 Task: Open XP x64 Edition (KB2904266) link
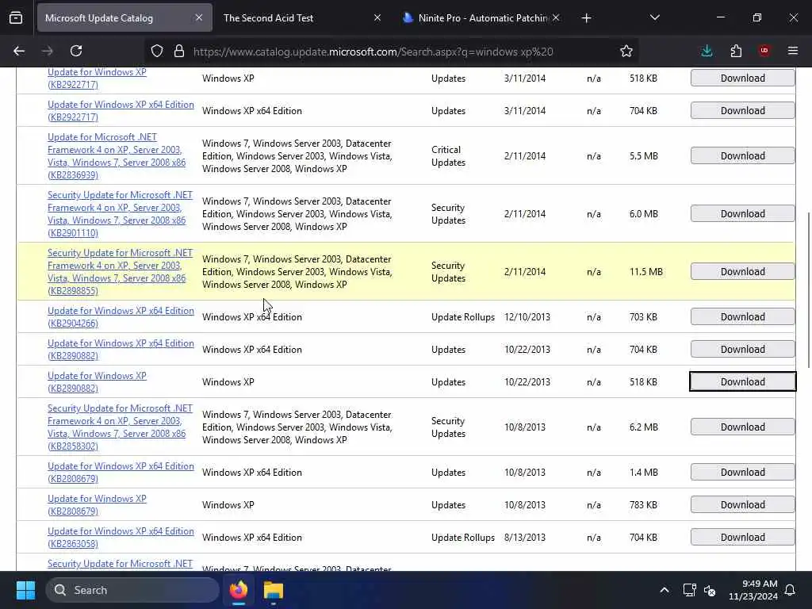click(121, 317)
